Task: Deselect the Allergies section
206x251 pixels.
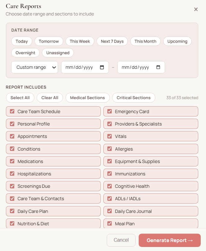Action: (110, 149)
